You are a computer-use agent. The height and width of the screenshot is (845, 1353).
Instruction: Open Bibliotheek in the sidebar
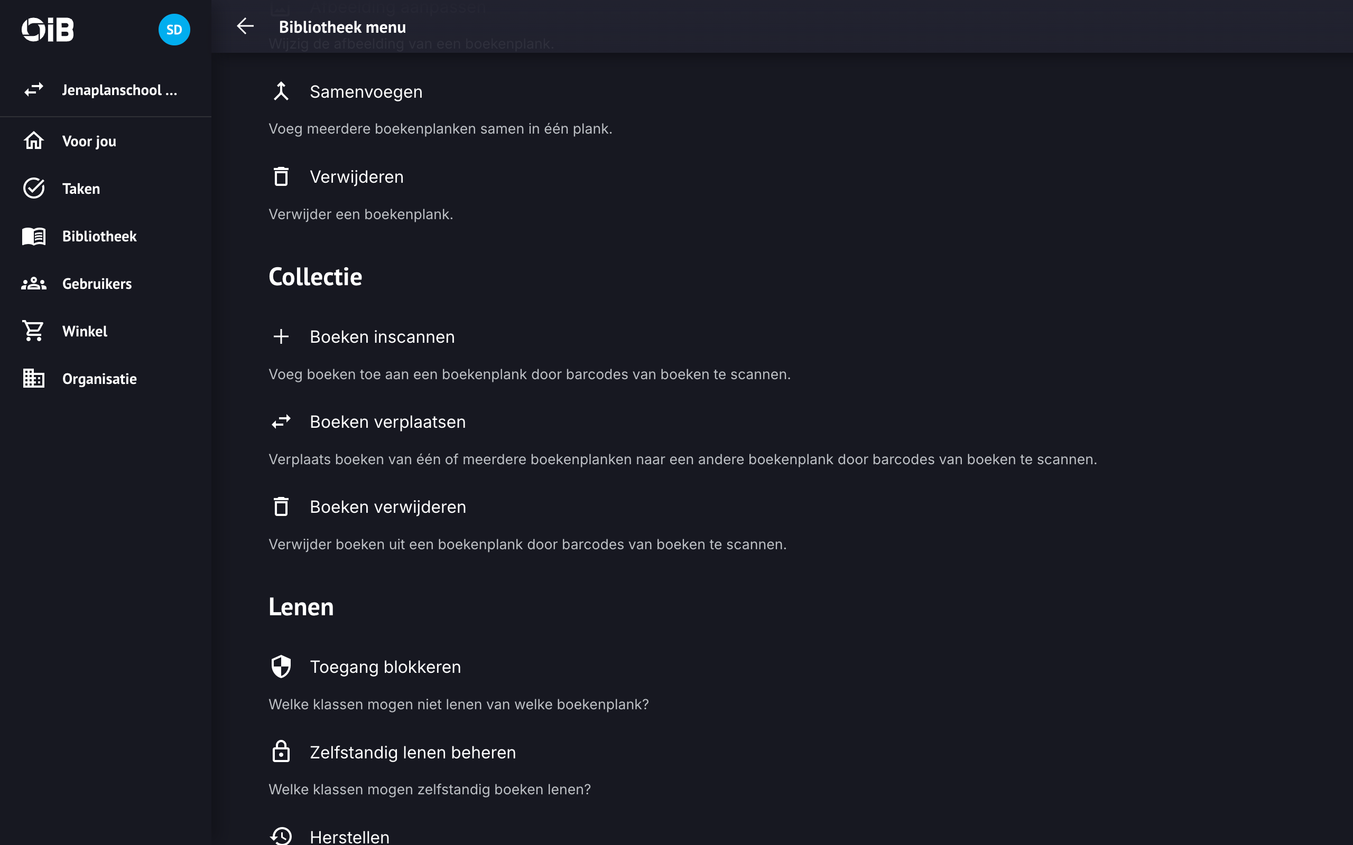pos(99,237)
